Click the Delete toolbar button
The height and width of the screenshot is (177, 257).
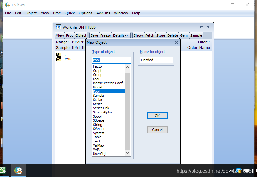click(x=172, y=35)
